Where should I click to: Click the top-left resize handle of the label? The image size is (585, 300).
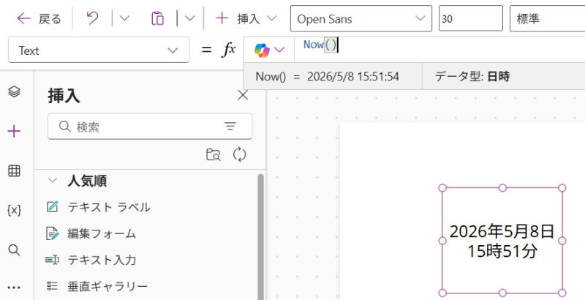442,188
